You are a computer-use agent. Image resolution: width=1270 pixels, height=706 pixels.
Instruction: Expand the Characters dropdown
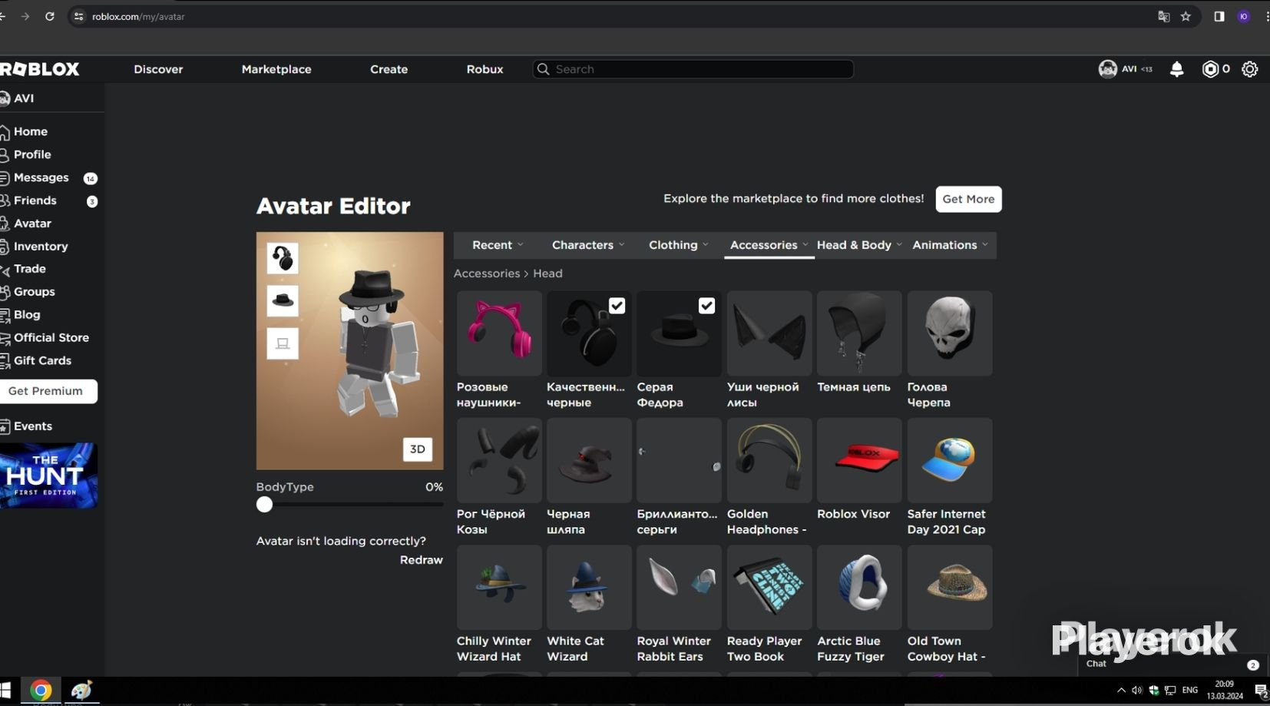pyautogui.click(x=588, y=245)
